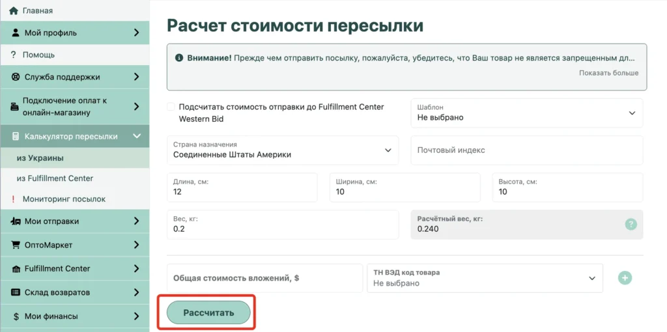Viewport: 667px width, 332px height.
Task: Select из Fulfillment Center submenu item
Action: point(74,178)
